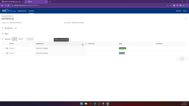Open Opera browser from taskbar
This screenshot has height=106, width=189.
click(90, 104)
